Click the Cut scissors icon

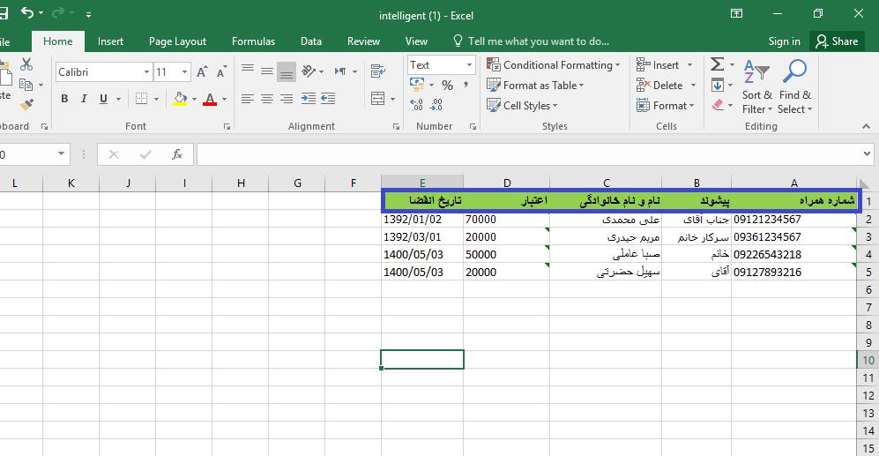(26, 64)
